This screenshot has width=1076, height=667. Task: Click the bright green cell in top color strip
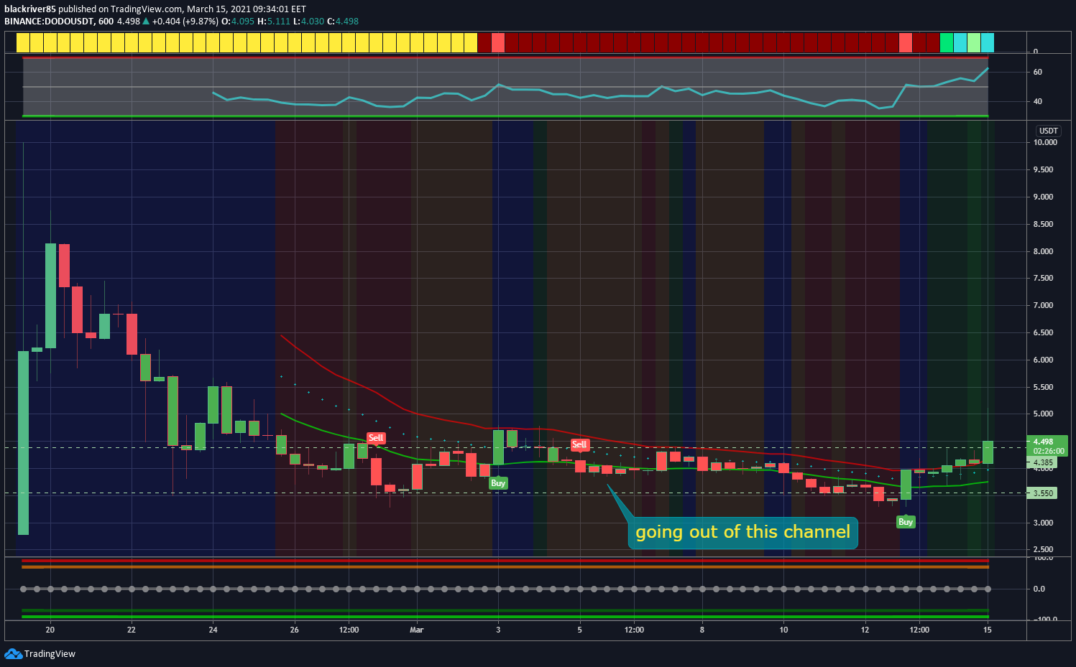[x=947, y=43]
